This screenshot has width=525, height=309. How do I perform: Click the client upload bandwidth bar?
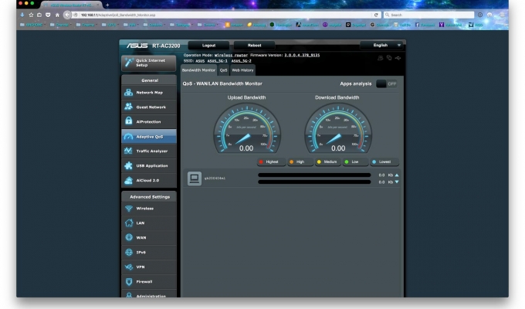[314, 175]
